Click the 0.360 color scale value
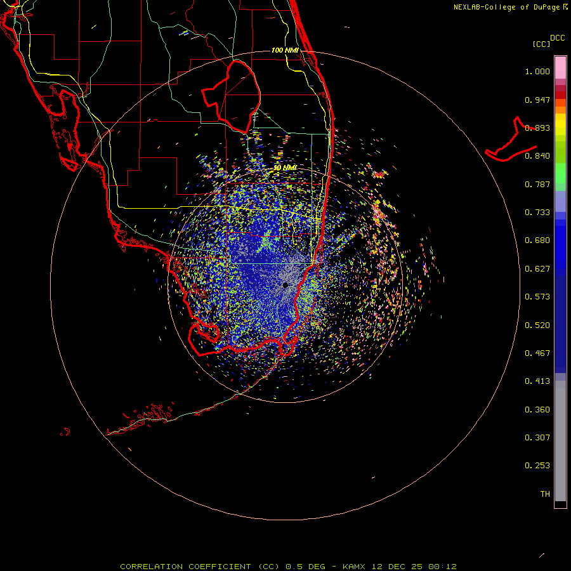Screen dimensions: 571x571 [537, 410]
